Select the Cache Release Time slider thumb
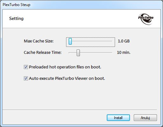The image size is (163, 127). [78, 53]
